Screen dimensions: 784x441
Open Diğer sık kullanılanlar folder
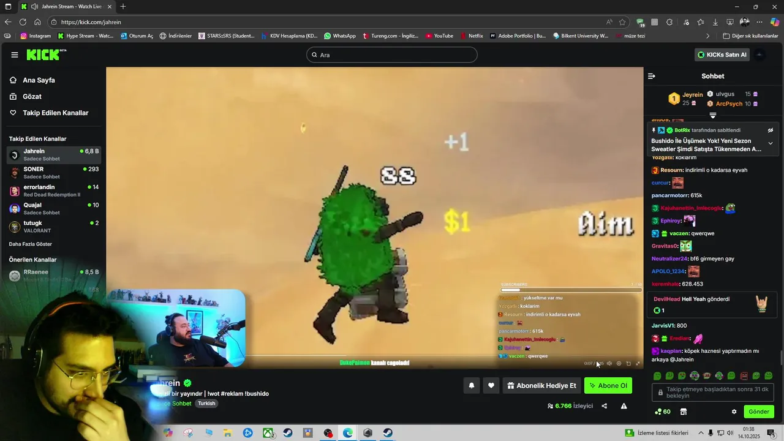click(x=750, y=36)
